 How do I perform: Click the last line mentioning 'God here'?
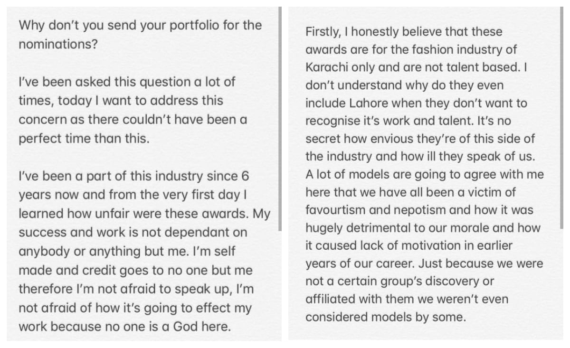pos(125,327)
